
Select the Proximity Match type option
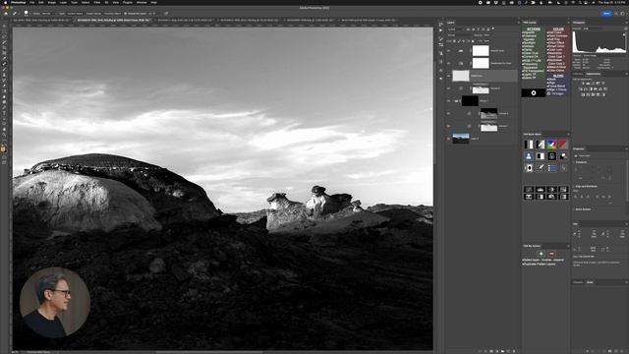[x=112, y=13]
